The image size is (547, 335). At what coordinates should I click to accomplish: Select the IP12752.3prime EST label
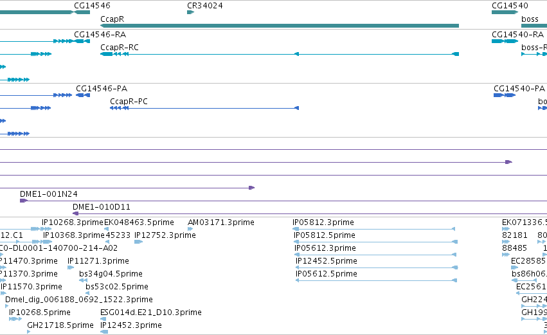[x=165, y=235]
